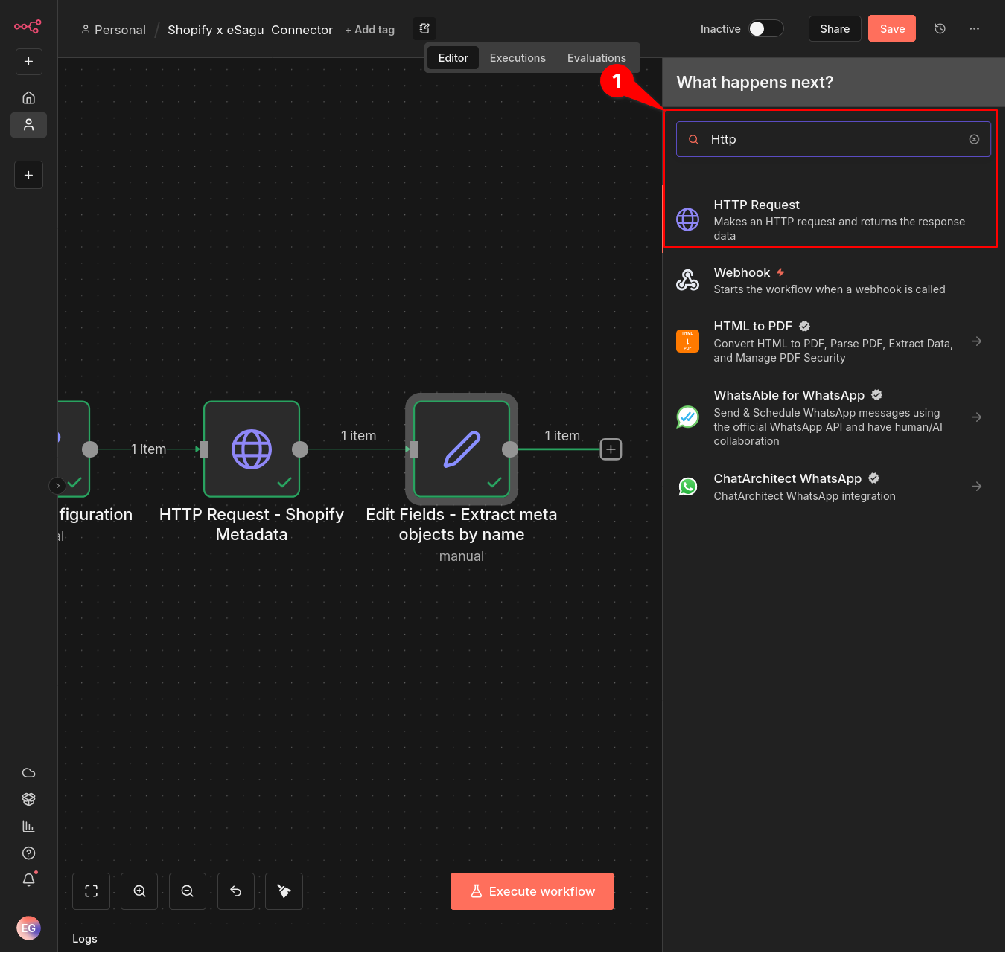Click the Add tag link
Image resolution: width=1006 pixels, height=953 pixels.
pyautogui.click(x=370, y=30)
